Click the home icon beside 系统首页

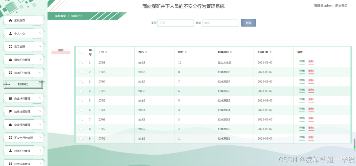click(x=10, y=21)
